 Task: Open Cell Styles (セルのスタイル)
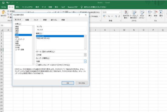(142, 14)
